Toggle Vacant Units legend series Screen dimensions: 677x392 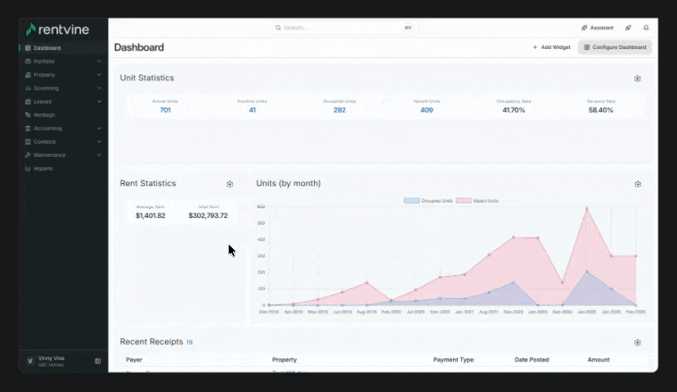477,201
